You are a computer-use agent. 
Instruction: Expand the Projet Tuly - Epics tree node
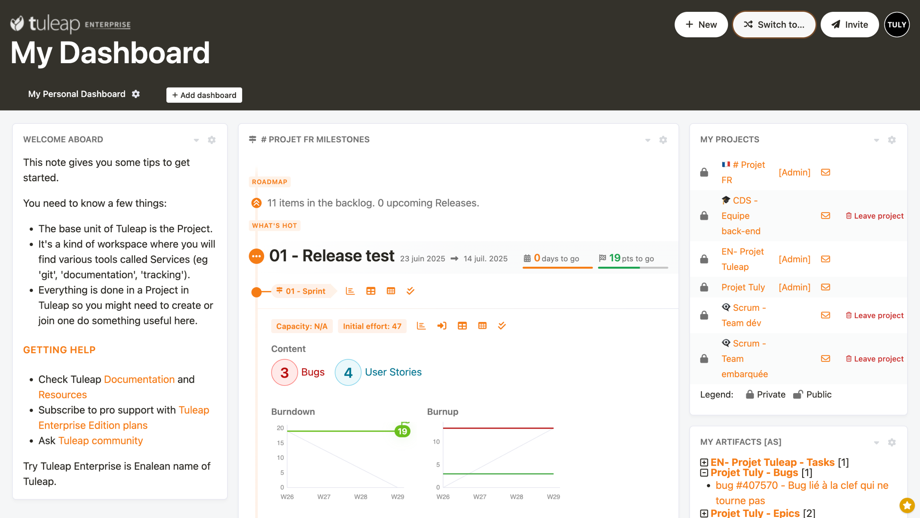pos(704,513)
